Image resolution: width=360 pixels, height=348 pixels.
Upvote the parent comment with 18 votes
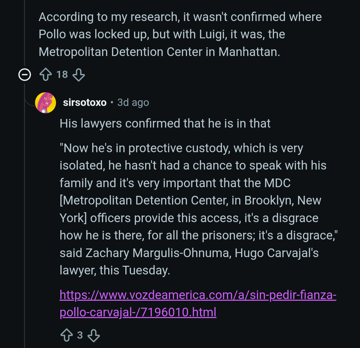(x=45, y=75)
